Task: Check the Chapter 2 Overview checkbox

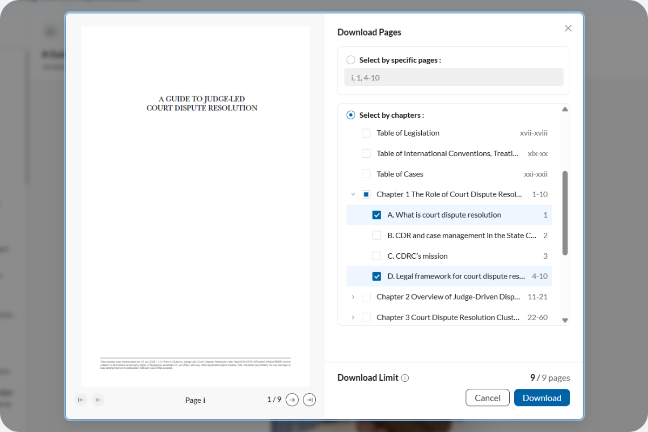Action: 366,297
